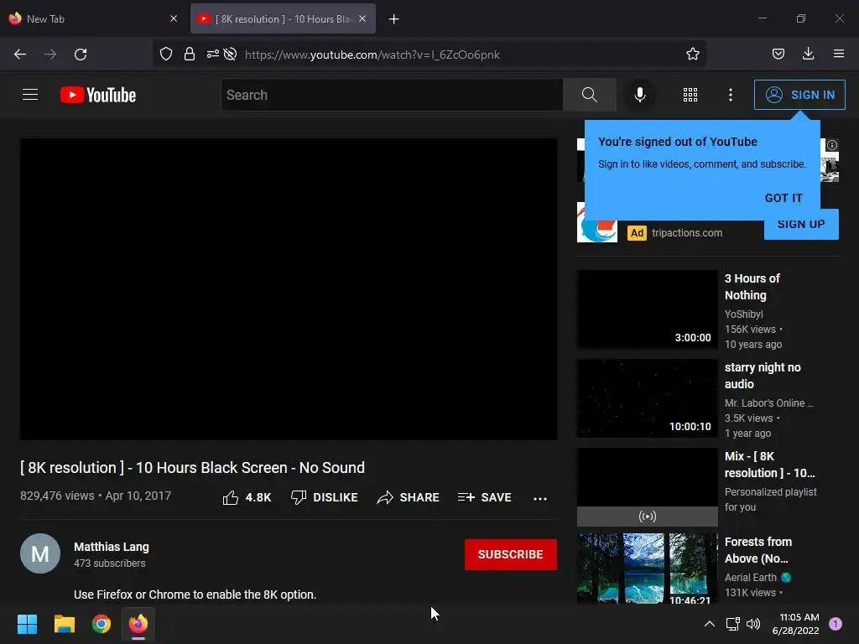Save page to Pocket
Image resolution: width=859 pixels, height=644 pixels.
[x=778, y=55]
